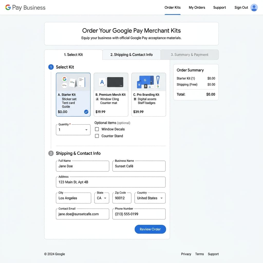Screen dimensions: 263x263
Task: Click the Full Name field
Action: tap(82, 166)
